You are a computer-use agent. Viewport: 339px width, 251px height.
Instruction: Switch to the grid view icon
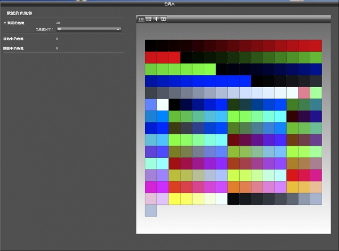point(148,19)
